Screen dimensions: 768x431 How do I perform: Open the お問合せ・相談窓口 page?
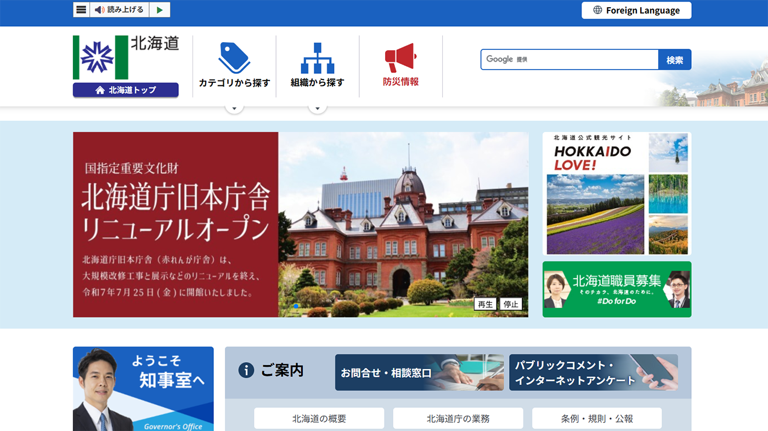[419, 372]
